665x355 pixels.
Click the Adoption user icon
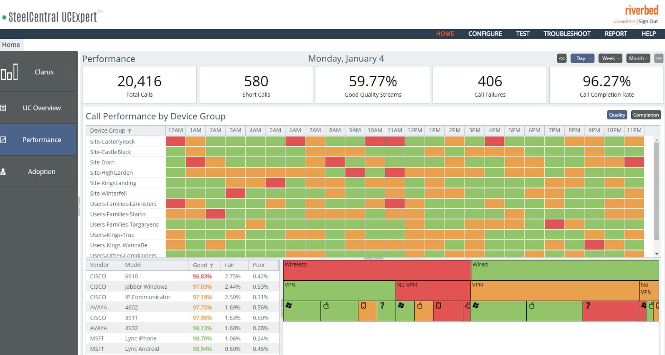coord(3,171)
